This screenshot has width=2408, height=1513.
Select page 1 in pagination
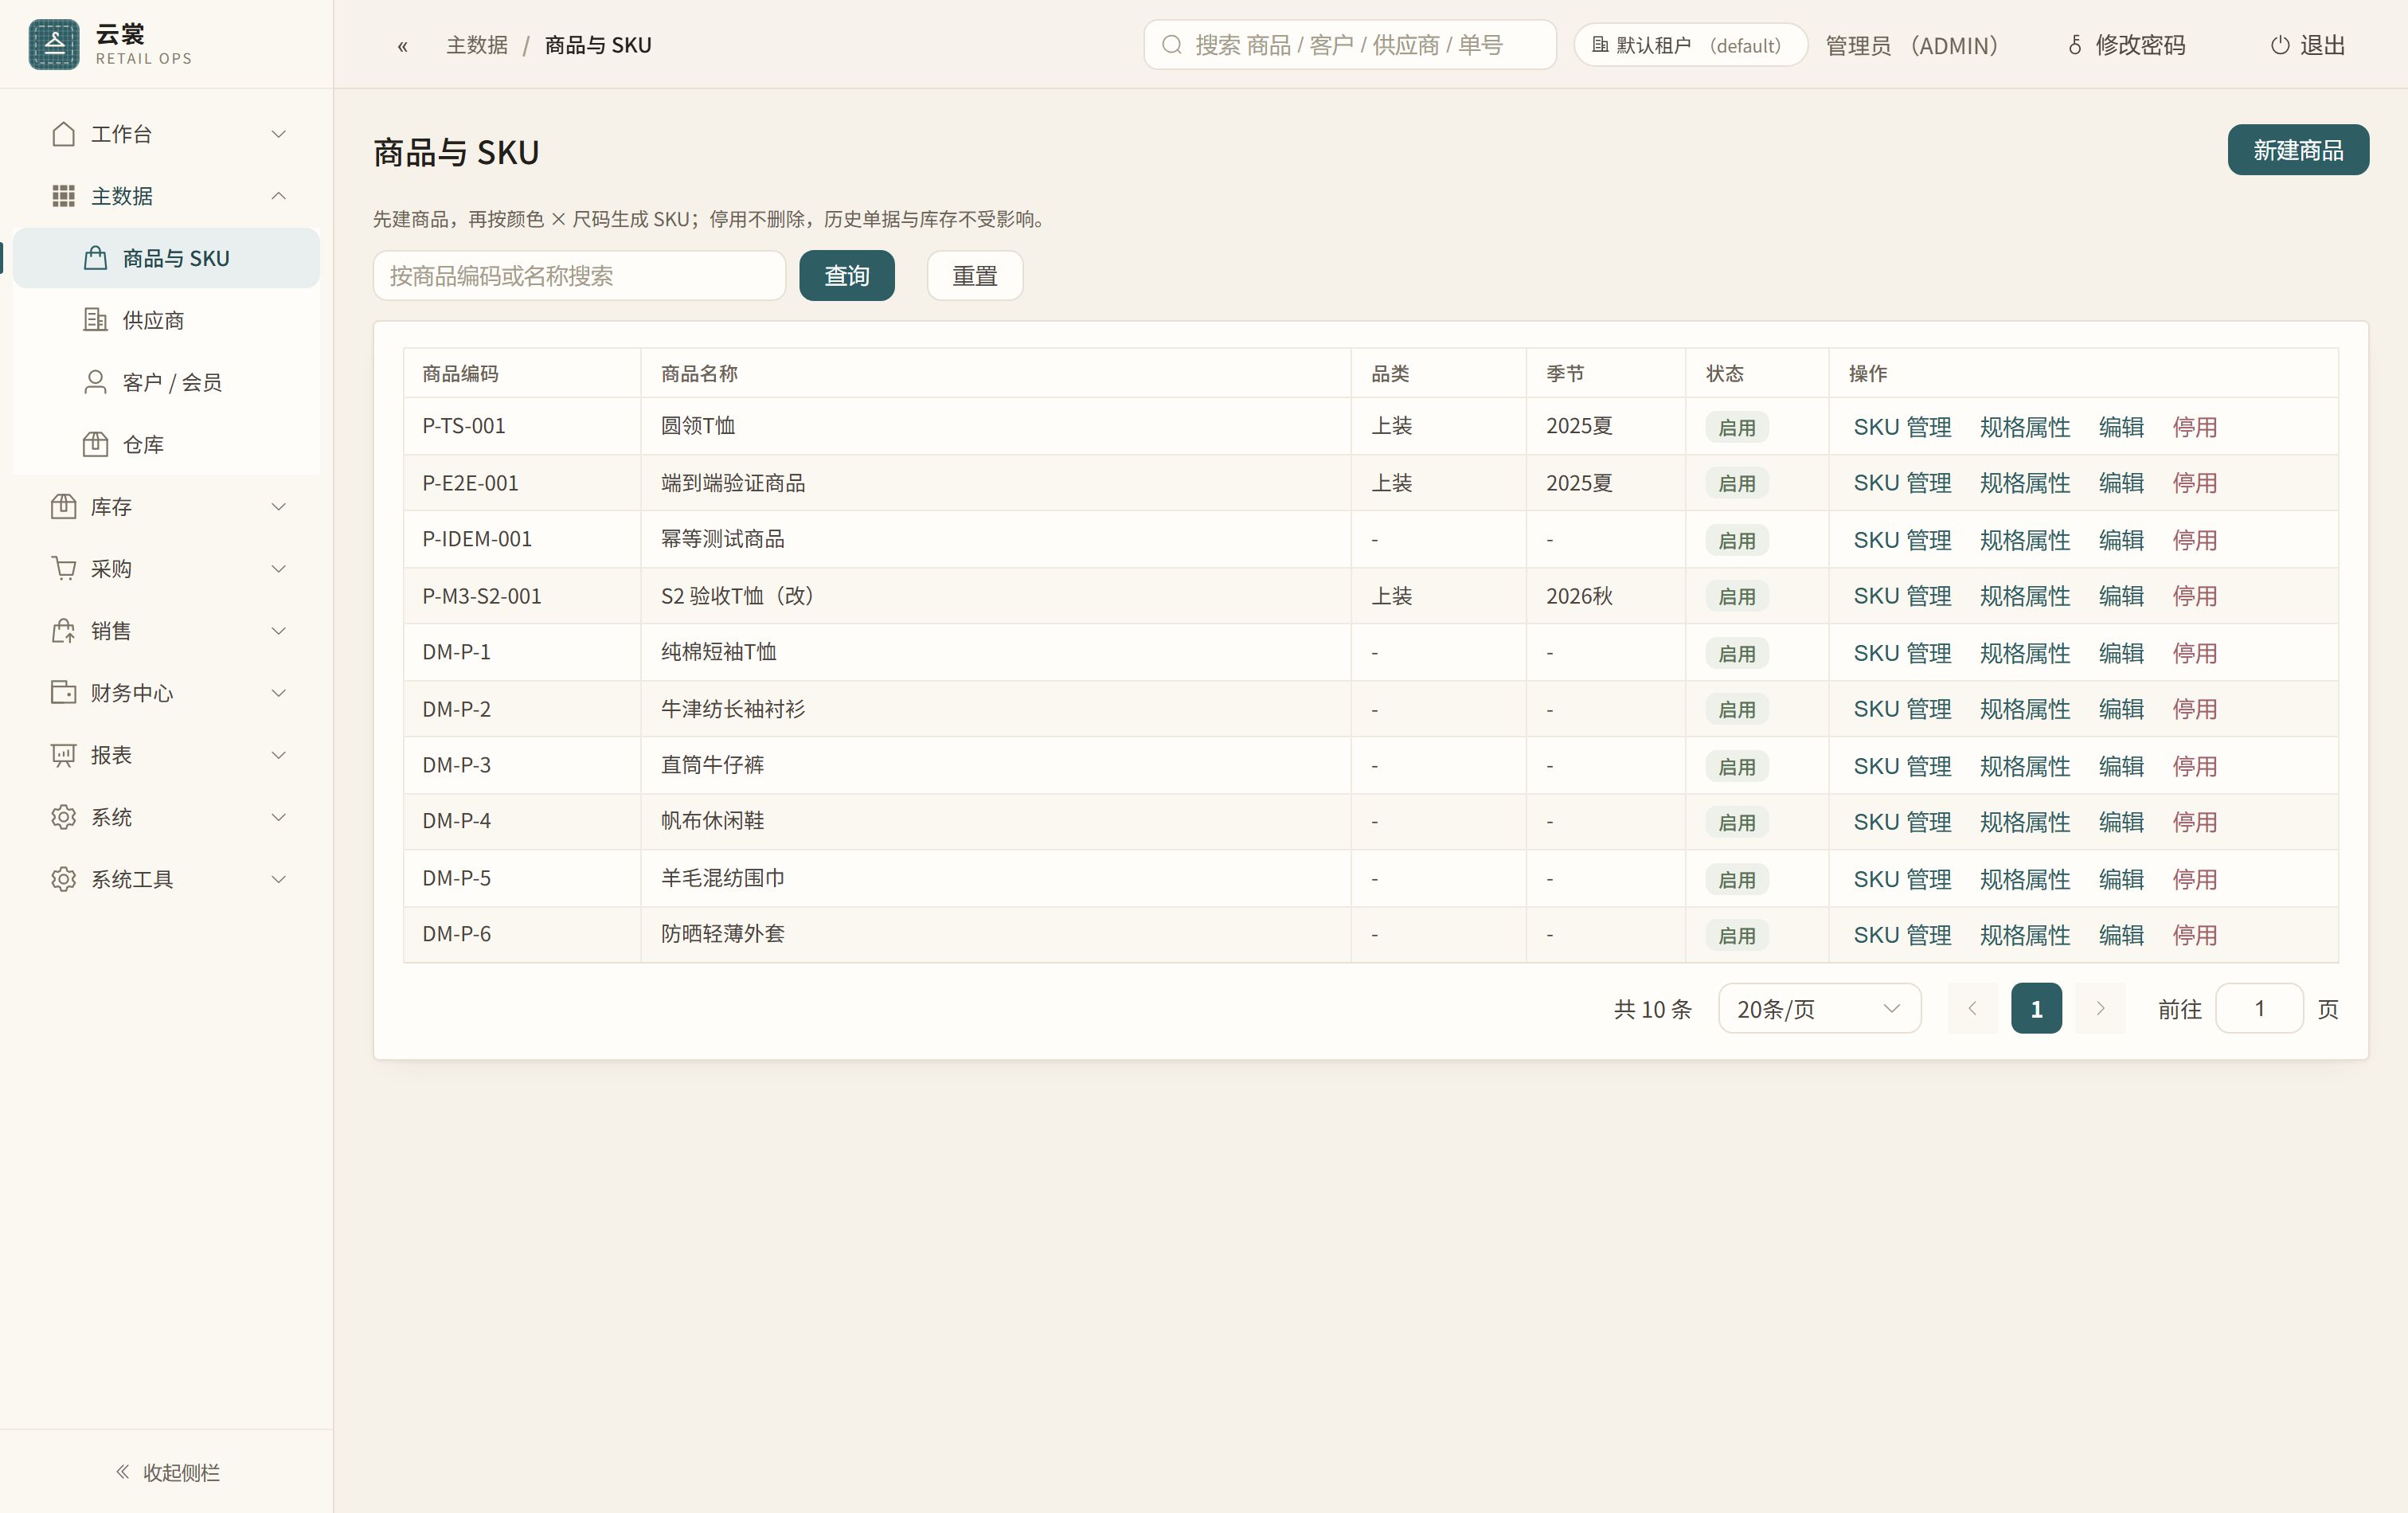pos(2036,1009)
